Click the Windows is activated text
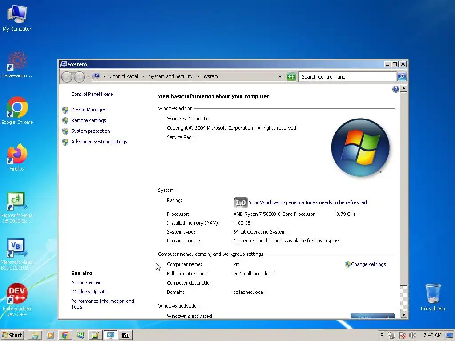 [189, 316]
